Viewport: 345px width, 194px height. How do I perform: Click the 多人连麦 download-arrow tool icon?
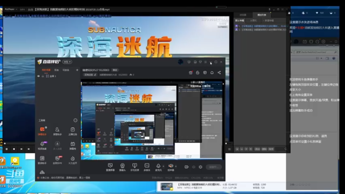(x=57, y=145)
